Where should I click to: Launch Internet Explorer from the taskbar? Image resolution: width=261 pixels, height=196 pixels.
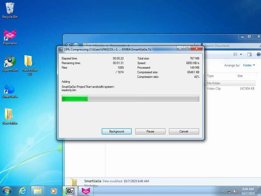pos(23,191)
